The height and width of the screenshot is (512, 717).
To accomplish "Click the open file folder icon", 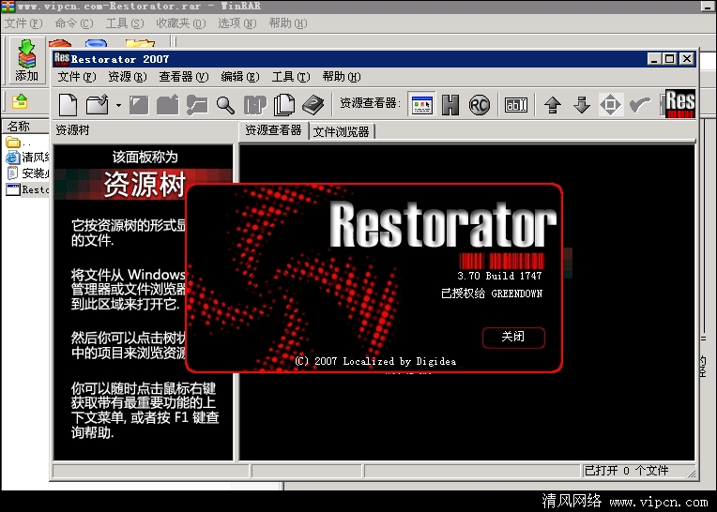I will tap(97, 104).
